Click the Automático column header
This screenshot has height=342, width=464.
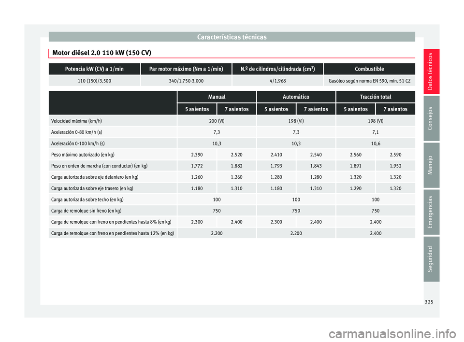[x=296, y=97]
